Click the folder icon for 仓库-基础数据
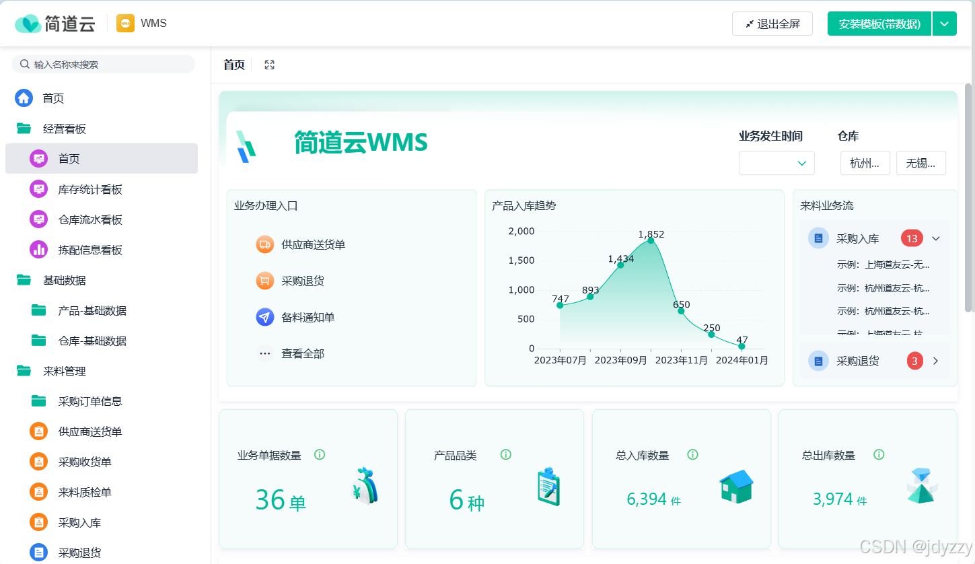 click(x=39, y=341)
